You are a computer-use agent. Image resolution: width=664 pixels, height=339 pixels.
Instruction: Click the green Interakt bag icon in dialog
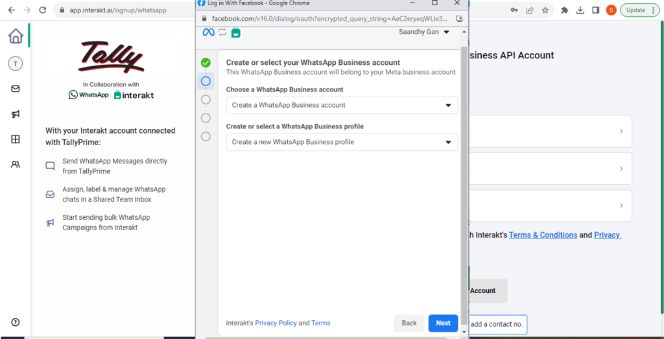[236, 32]
